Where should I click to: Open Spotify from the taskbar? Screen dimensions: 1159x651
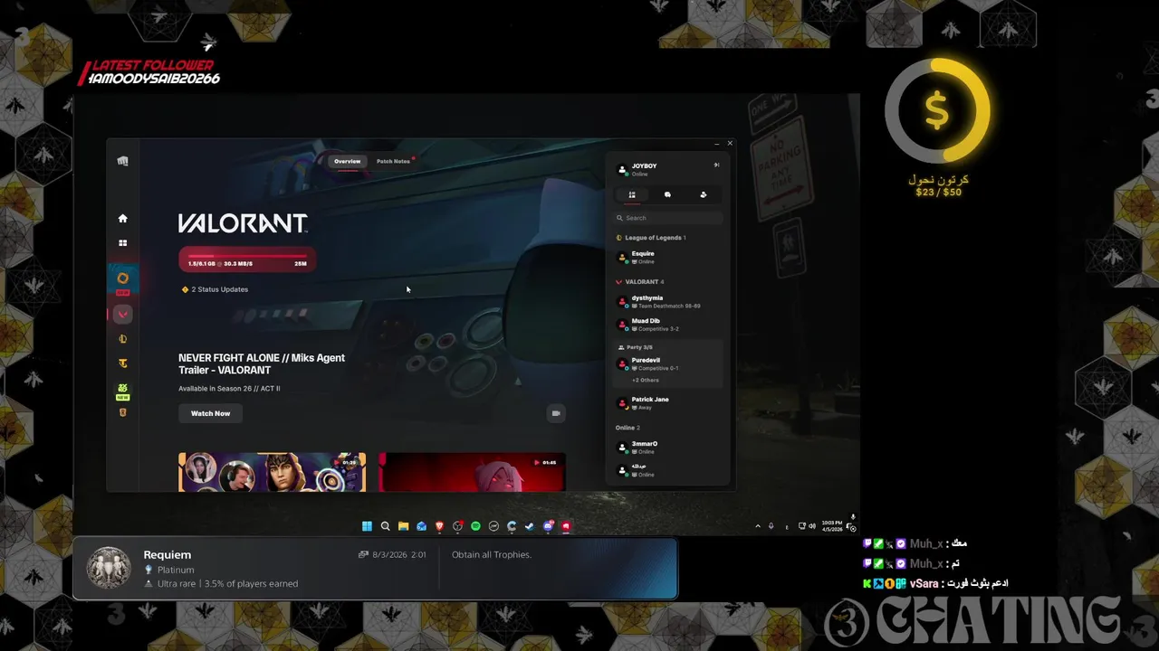[475, 526]
